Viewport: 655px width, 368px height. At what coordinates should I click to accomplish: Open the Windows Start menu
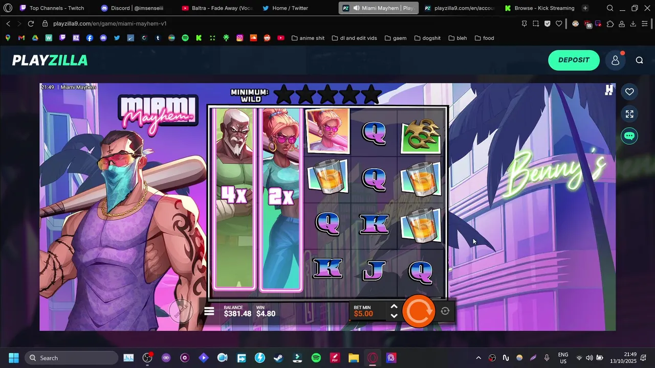[x=14, y=358]
